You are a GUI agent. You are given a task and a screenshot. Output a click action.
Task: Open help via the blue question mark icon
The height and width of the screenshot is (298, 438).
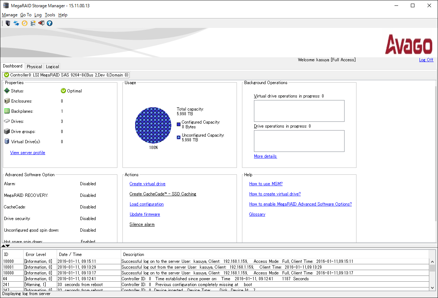tap(50, 23)
